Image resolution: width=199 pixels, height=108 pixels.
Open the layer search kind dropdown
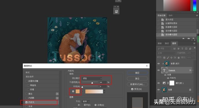pyautogui.click(x=164, y=48)
